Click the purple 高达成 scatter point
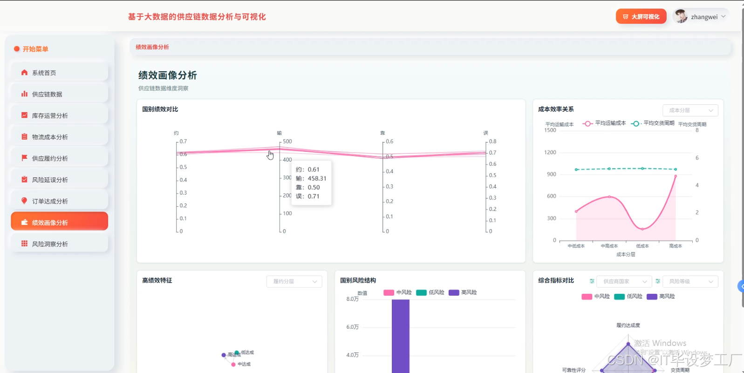744x373 pixels. (224, 355)
